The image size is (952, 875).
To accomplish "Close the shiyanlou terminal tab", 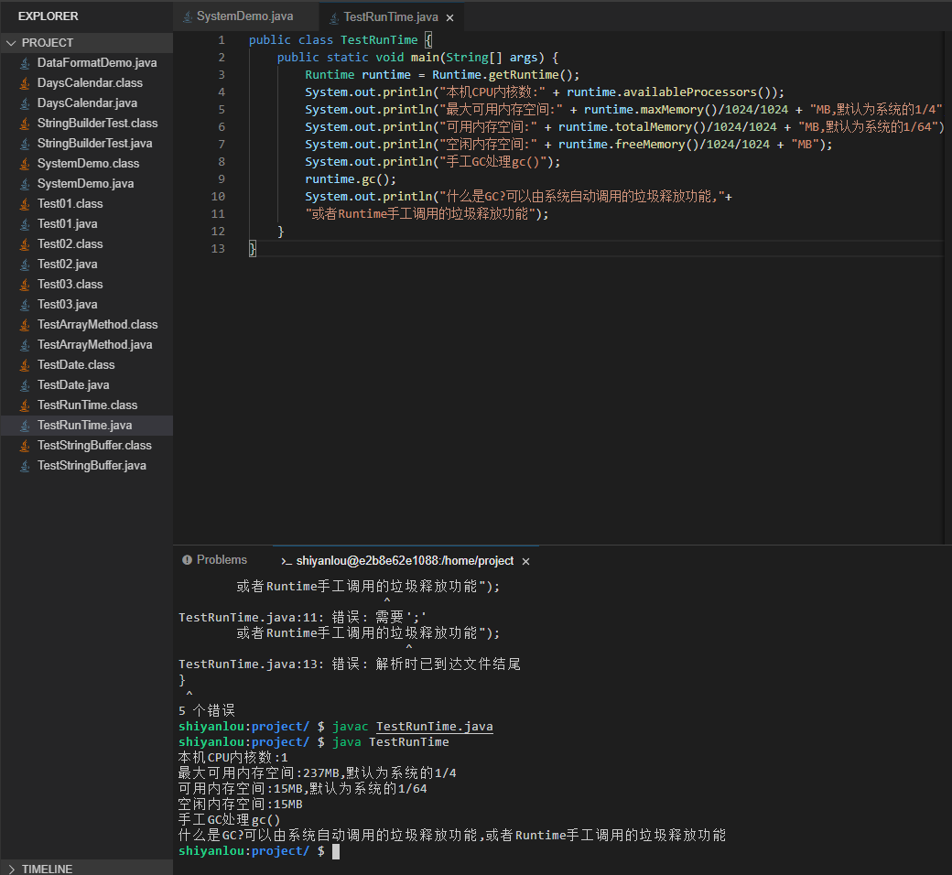I will pyautogui.click(x=525, y=562).
